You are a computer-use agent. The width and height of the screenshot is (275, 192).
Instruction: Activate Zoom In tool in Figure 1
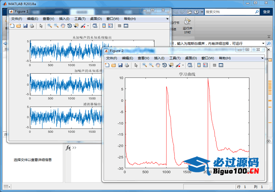(50, 26)
